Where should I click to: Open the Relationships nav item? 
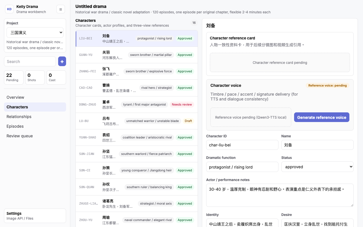(35, 117)
